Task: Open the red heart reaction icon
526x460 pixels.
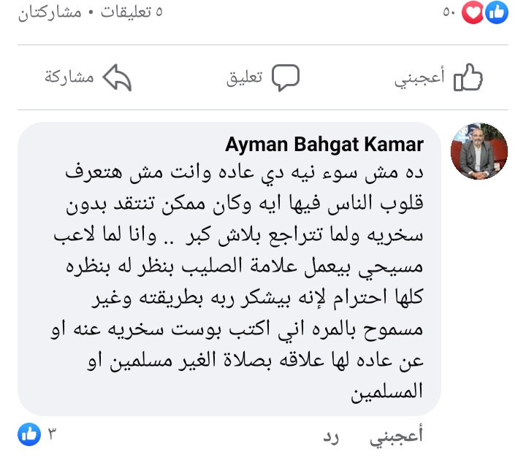Action: click(473, 13)
